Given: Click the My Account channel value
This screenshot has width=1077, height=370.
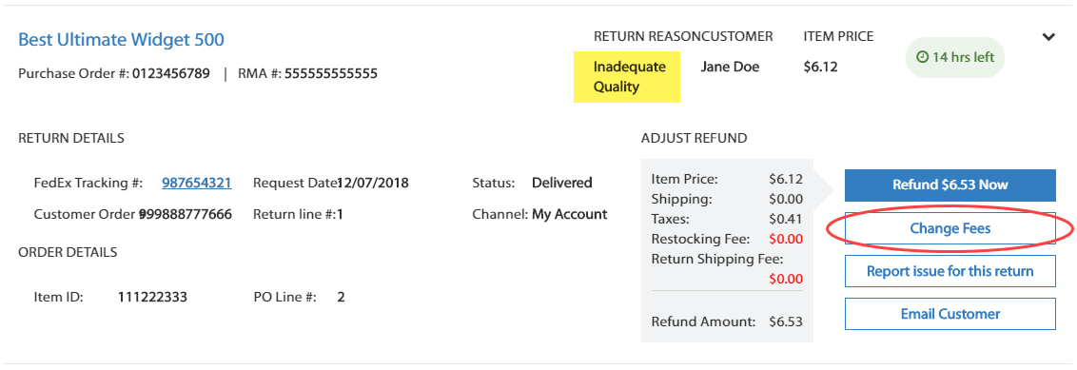Looking at the screenshot, I should point(569,214).
